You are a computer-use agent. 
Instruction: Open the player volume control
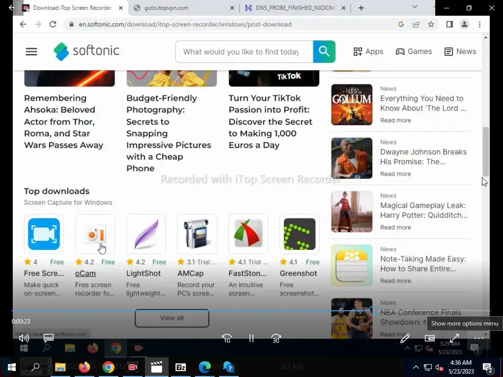click(x=24, y=338)
